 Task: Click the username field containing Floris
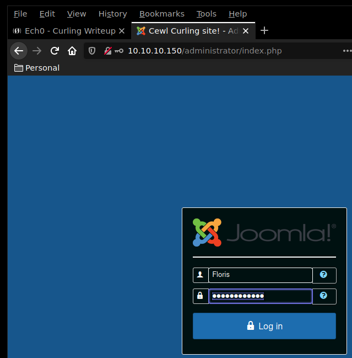(260, 275)
